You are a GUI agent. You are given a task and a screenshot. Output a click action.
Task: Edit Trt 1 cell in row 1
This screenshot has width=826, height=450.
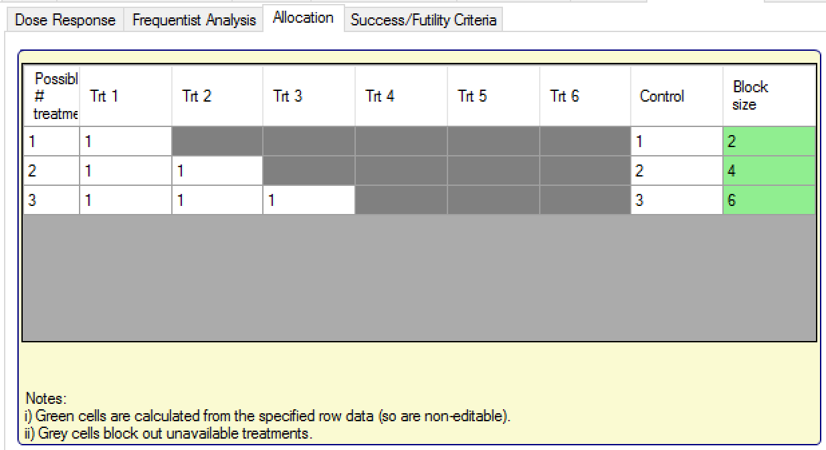coord(125,142)
